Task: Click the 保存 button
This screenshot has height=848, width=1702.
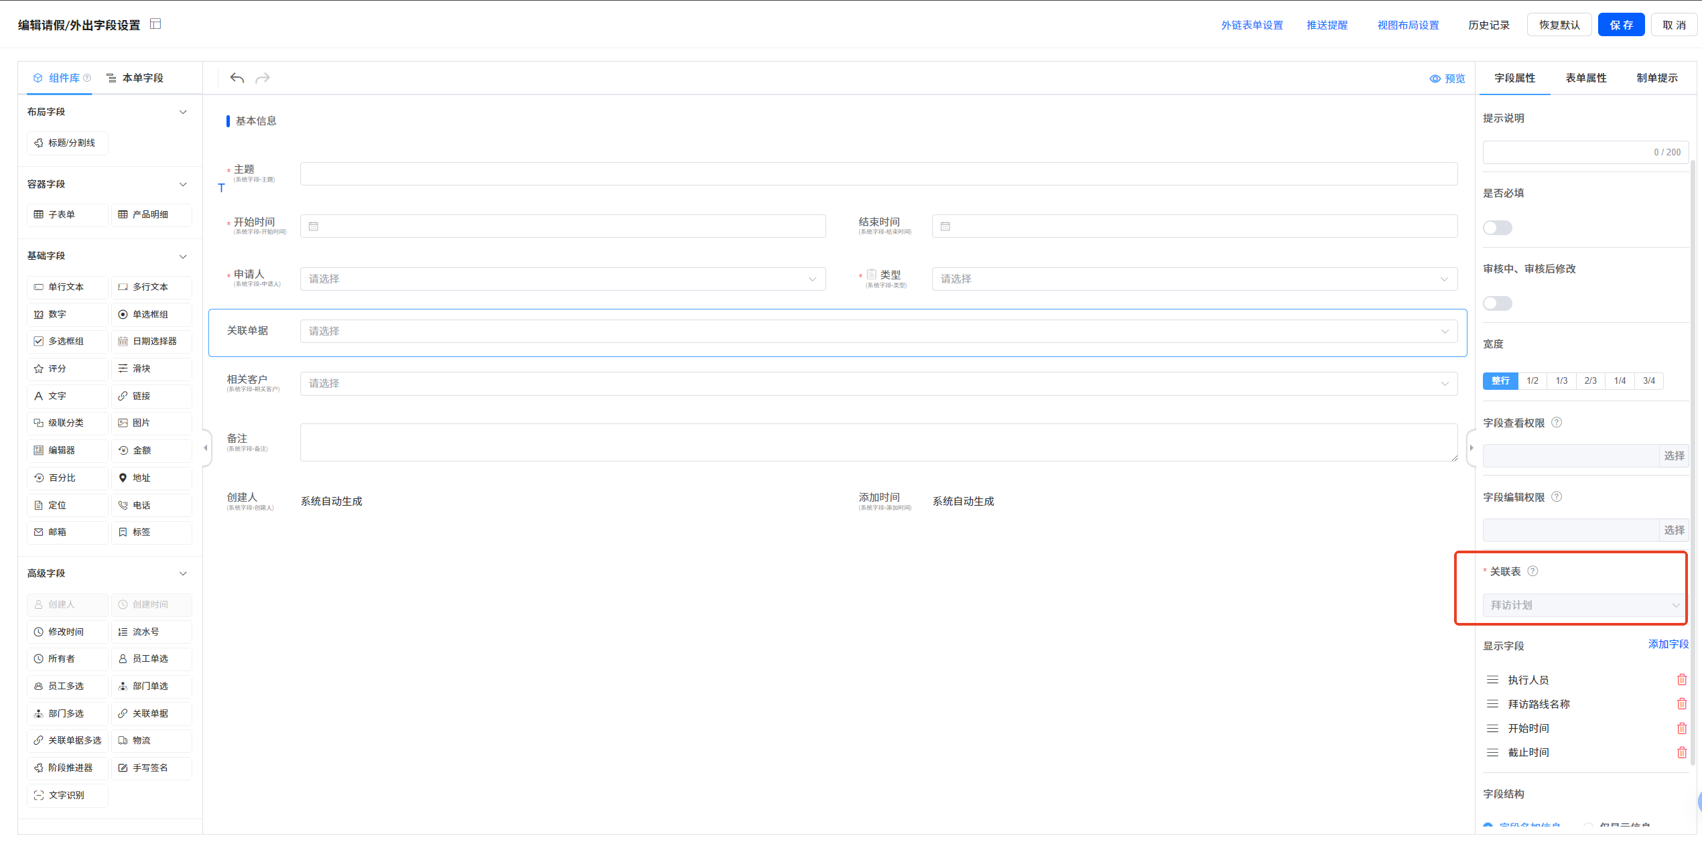Action: click(1620, 25)
